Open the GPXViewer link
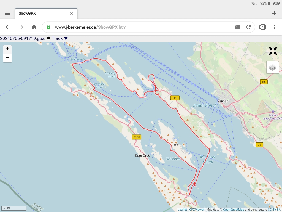The height and width of the screenshot is (212, 282). (197, 209)
